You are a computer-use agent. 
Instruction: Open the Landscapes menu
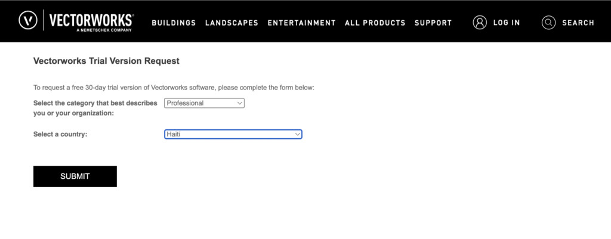coord(232,23)
